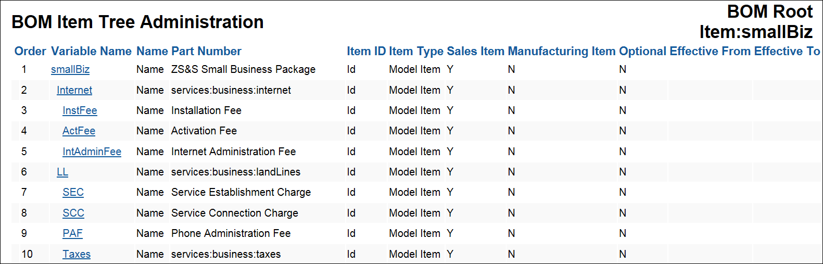Click the Item Type column header
This screenshot has width=823, height=264.
[x=416, y=51]
